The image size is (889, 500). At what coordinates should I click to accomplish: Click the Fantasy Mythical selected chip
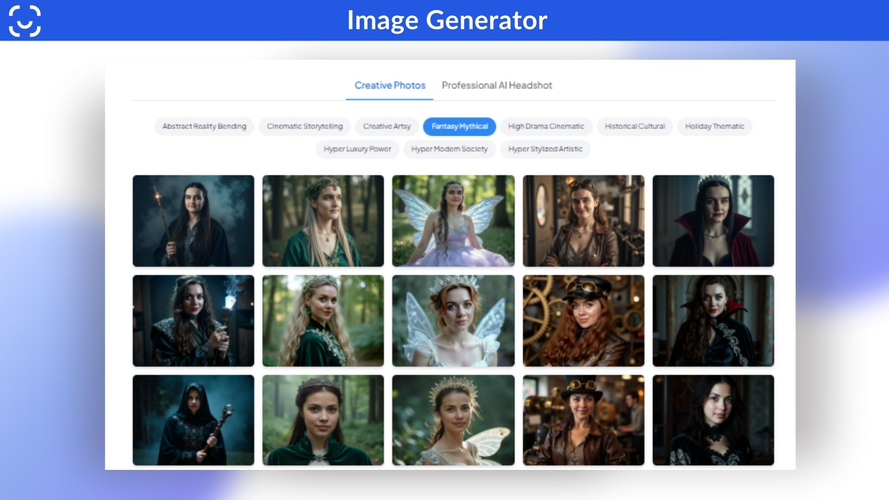point(459,126)
